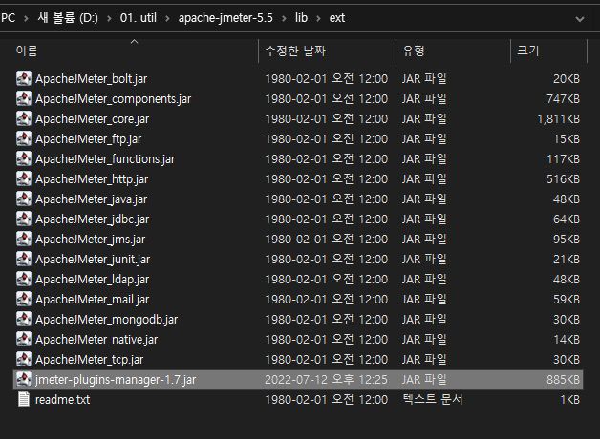Expand the chevron after 01. util
The height and width of the screenshot is (439, 600).
(167, 18)
